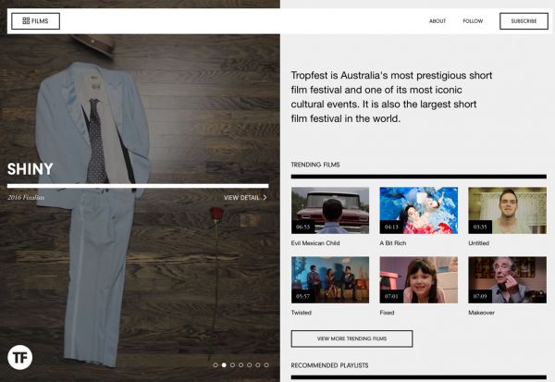Click the View Detail chevron arrow
The width and height of the screenshot is (555, 382).
coord(265,198)
